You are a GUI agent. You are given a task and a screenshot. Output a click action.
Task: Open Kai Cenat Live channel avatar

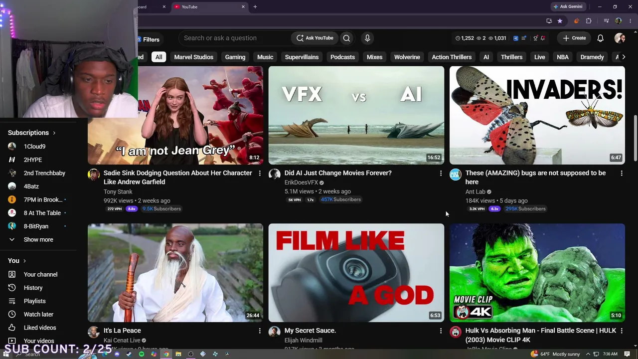pyautogui.click(x=94, y=332)
